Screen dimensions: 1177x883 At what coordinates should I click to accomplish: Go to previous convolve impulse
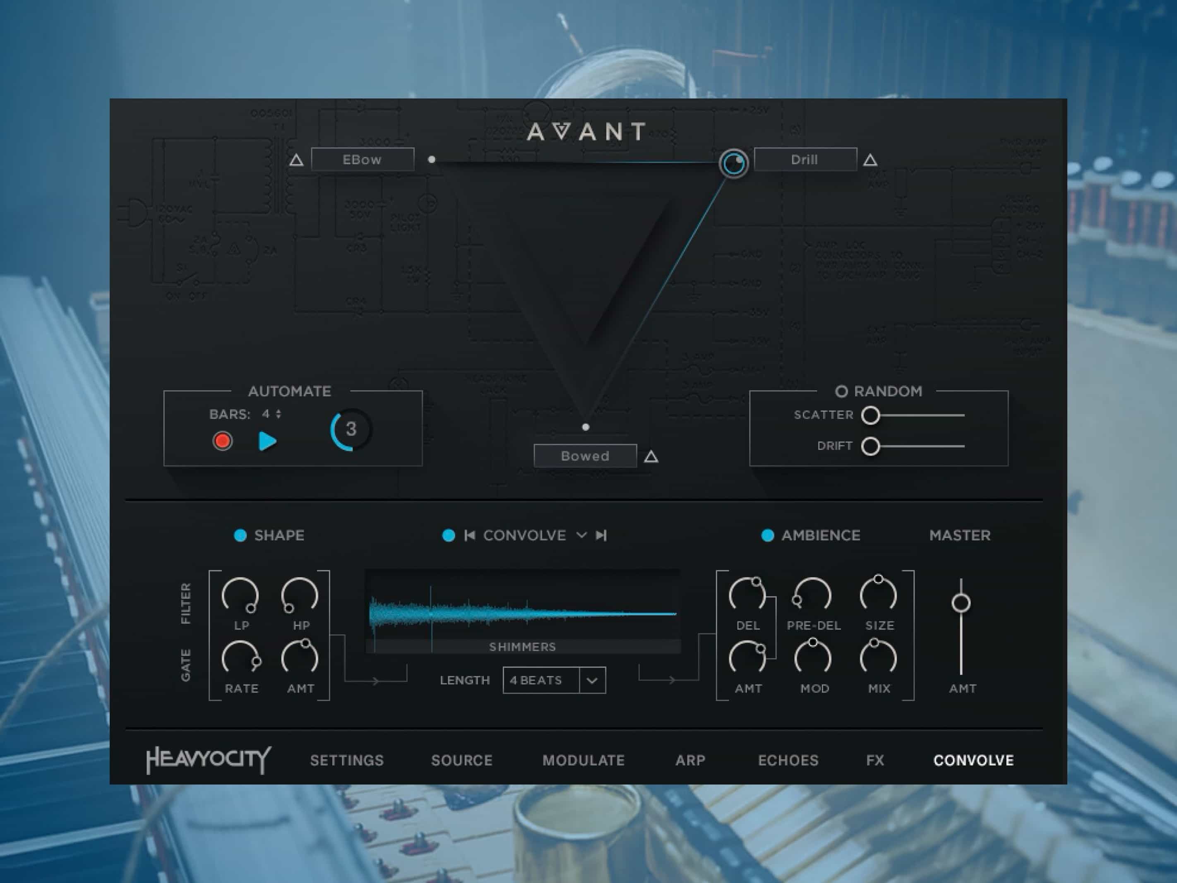[469, 535]
